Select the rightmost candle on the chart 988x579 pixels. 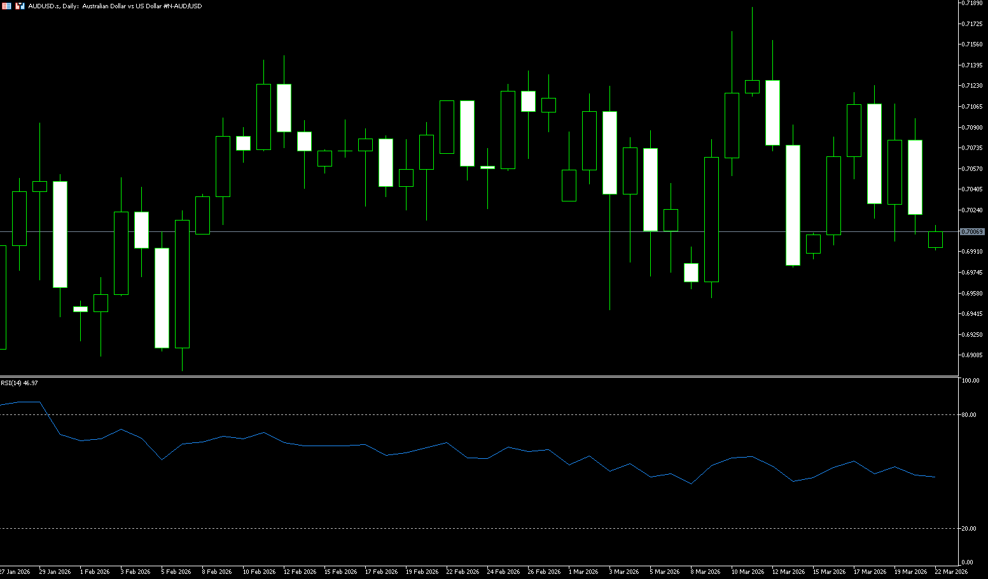click(x=935, y=240)
